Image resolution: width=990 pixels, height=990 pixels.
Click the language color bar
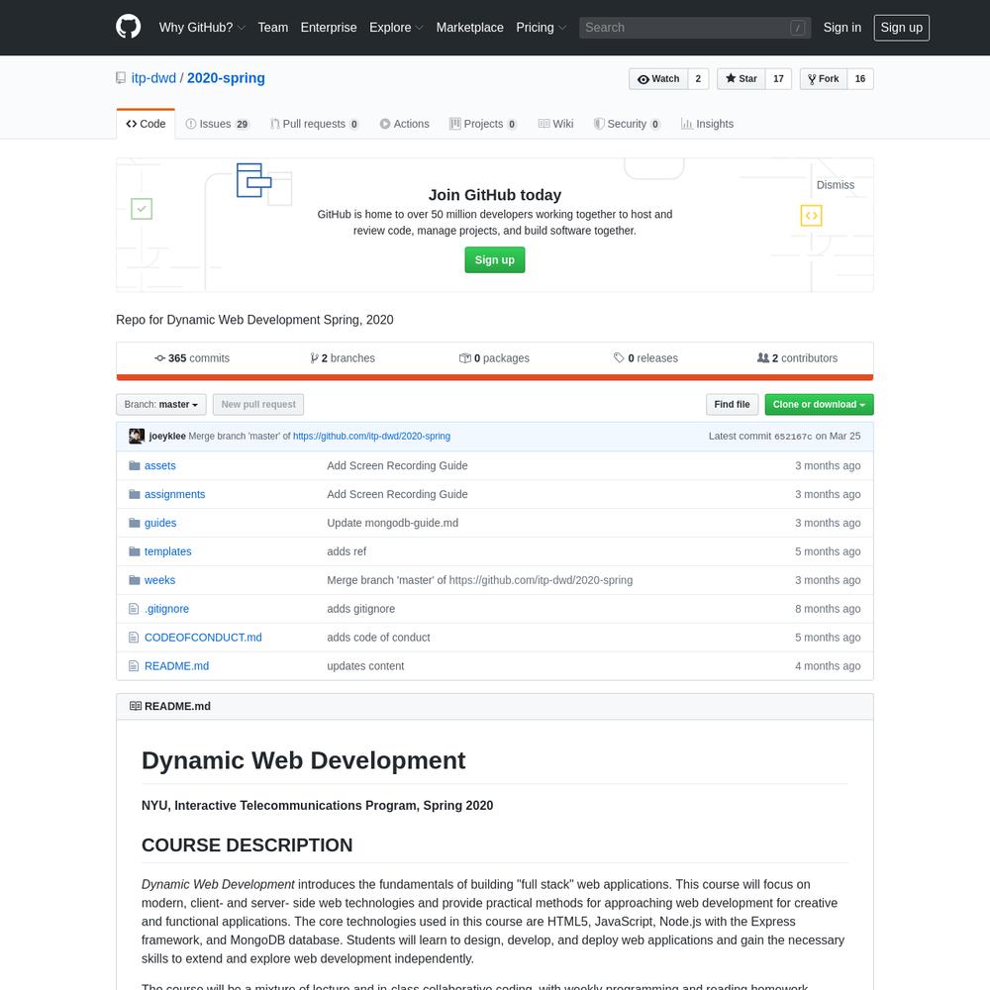tap(494, 377)
